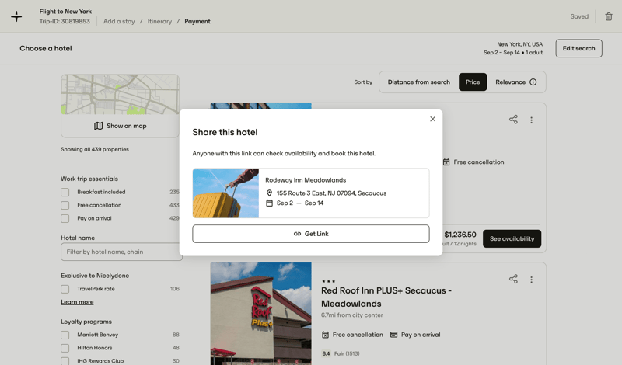This screenshot has height=365, width=622.
Task: Open Red Roof Inn three-dot options menu
Action: 531,280
